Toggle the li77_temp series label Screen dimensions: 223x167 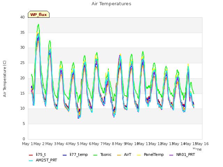(79, 154)
